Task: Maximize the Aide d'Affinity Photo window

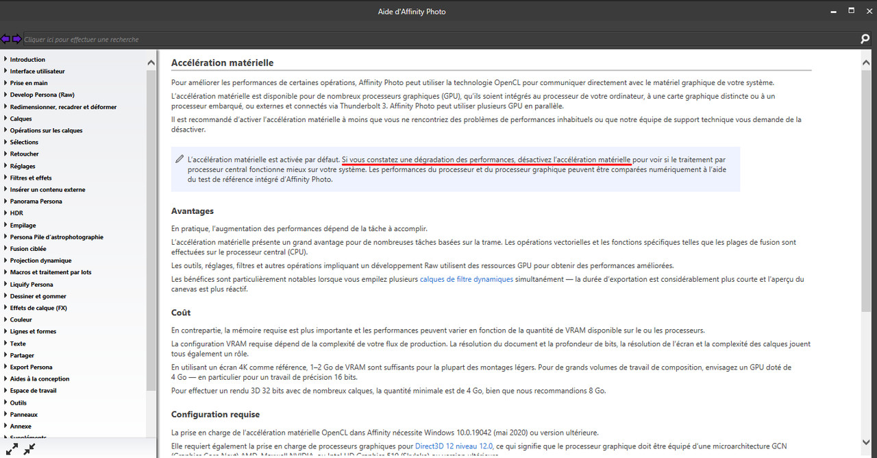Action: pos(851,10)
